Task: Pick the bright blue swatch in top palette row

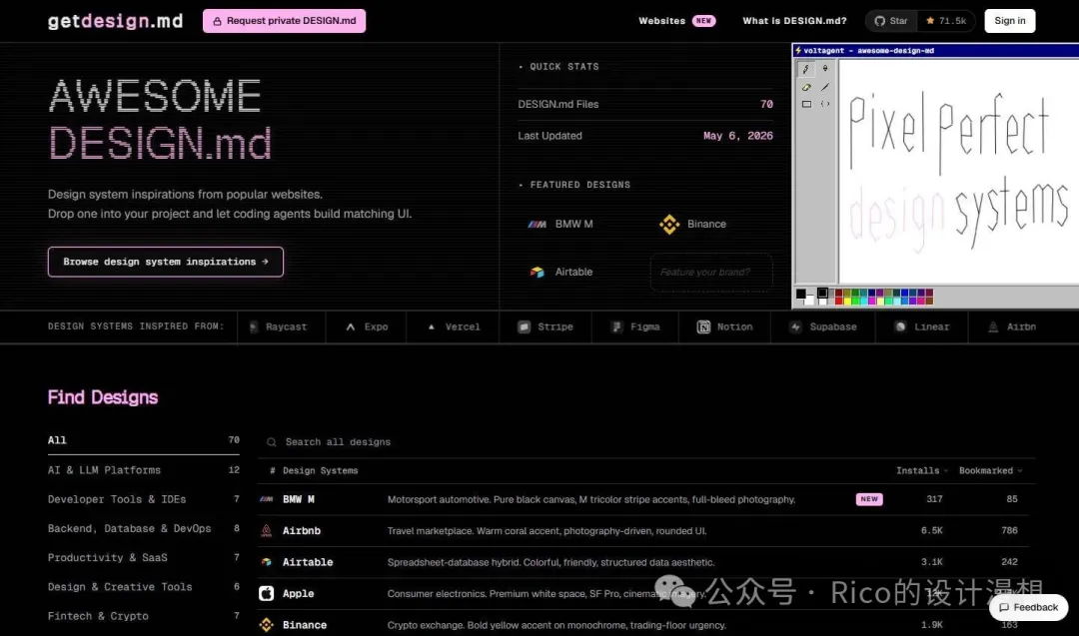Action: [x=904, y=293]
